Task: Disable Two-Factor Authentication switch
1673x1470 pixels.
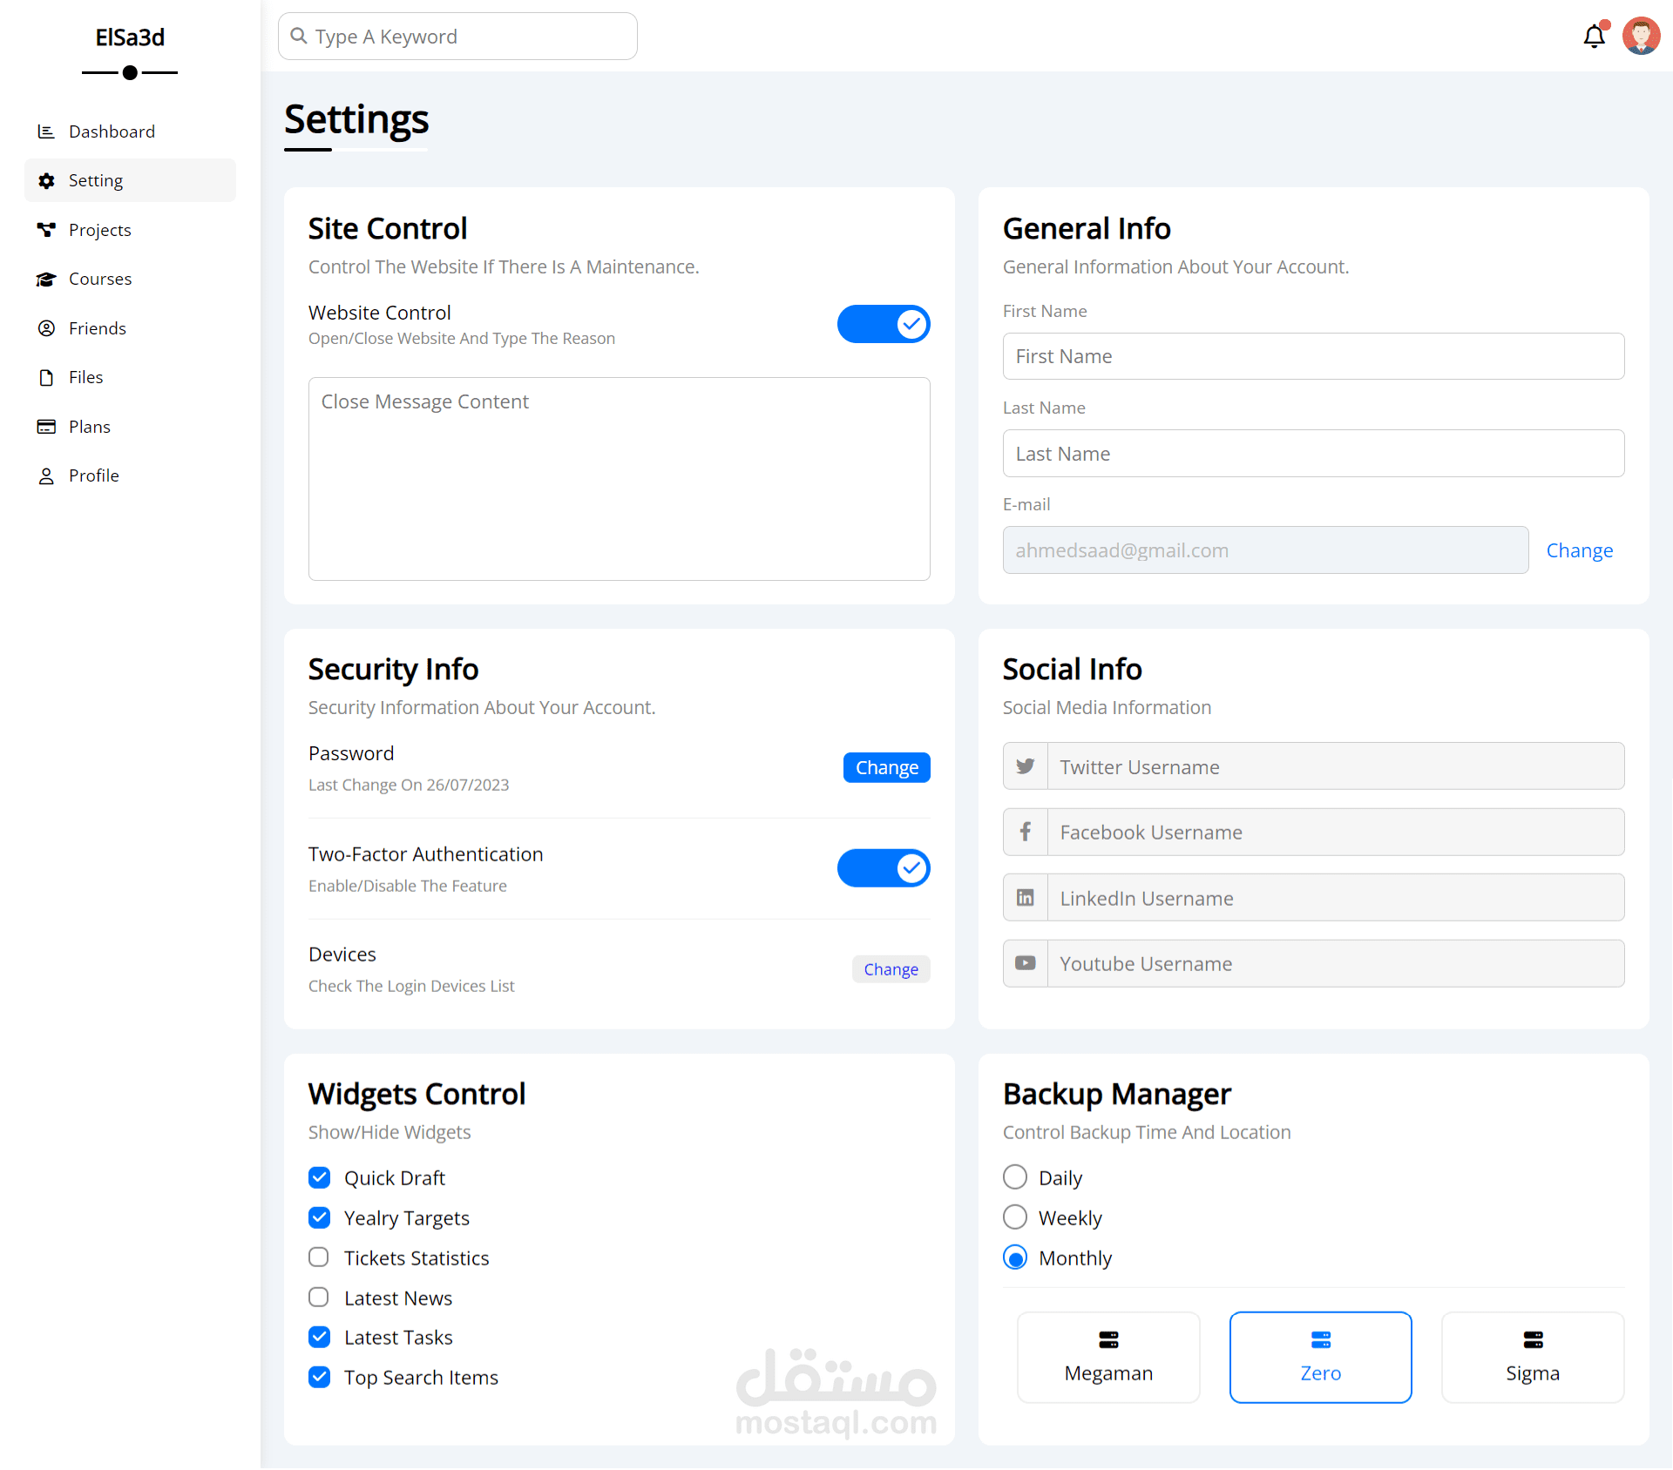Action: tap(883, 868)
